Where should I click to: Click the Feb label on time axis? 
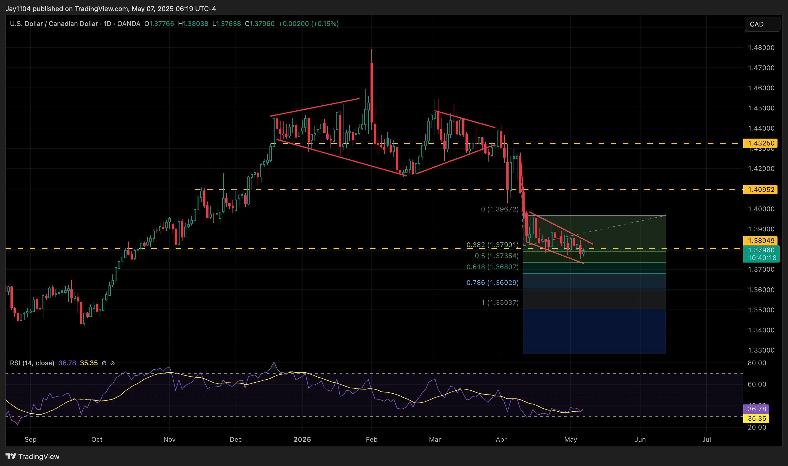click(372, 439)
